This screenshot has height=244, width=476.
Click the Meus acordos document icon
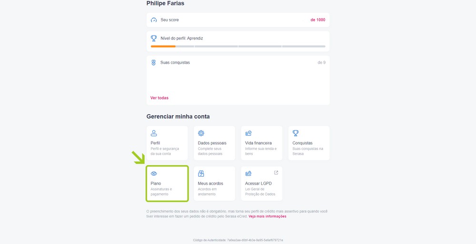point(201,173)
